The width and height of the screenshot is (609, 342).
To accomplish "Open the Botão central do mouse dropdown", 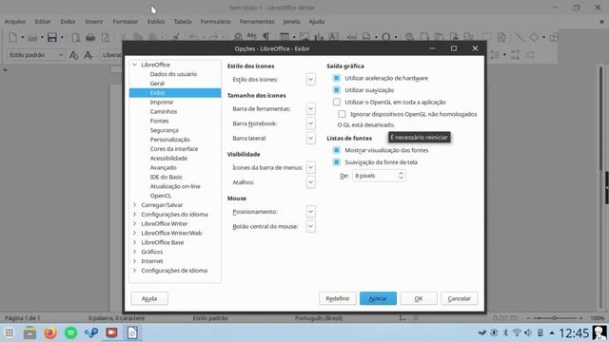I will (x=310, y=226).
